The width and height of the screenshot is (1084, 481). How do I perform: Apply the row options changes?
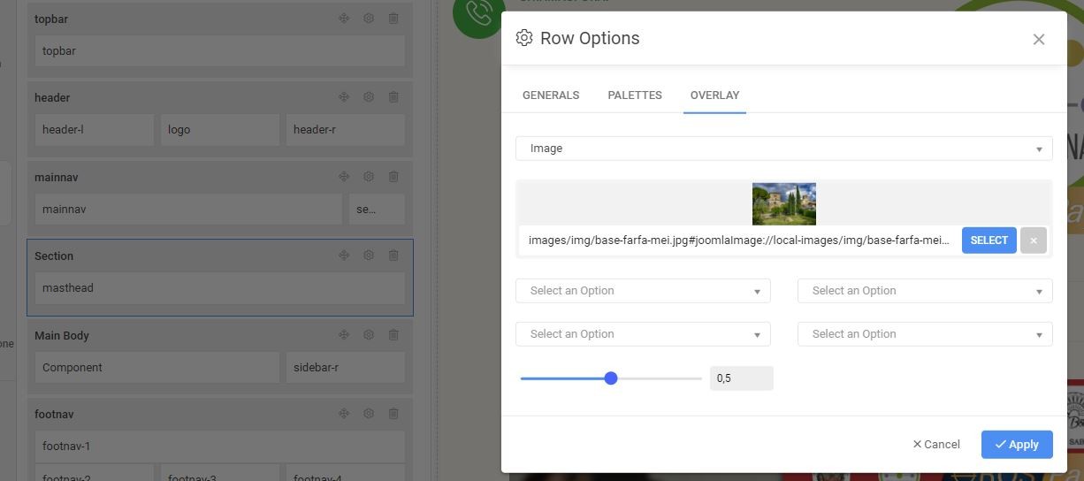click(x=1016, y=445)
